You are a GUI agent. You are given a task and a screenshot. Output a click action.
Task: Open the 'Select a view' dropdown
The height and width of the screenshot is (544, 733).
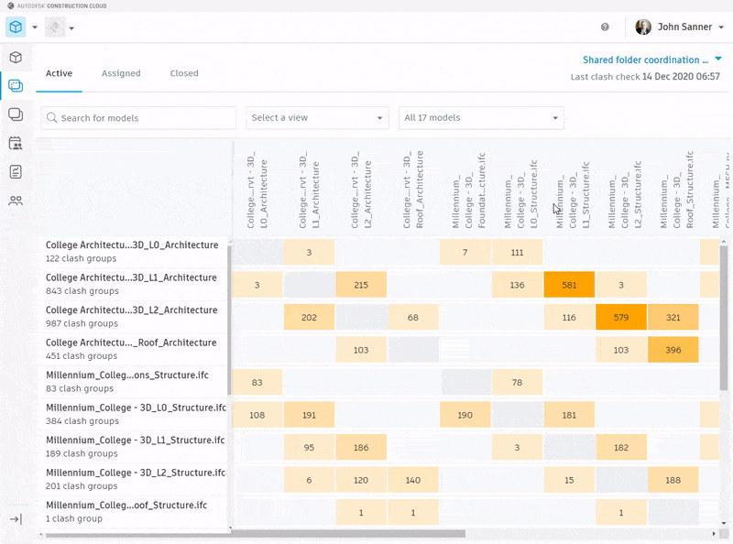click(317, 118)
